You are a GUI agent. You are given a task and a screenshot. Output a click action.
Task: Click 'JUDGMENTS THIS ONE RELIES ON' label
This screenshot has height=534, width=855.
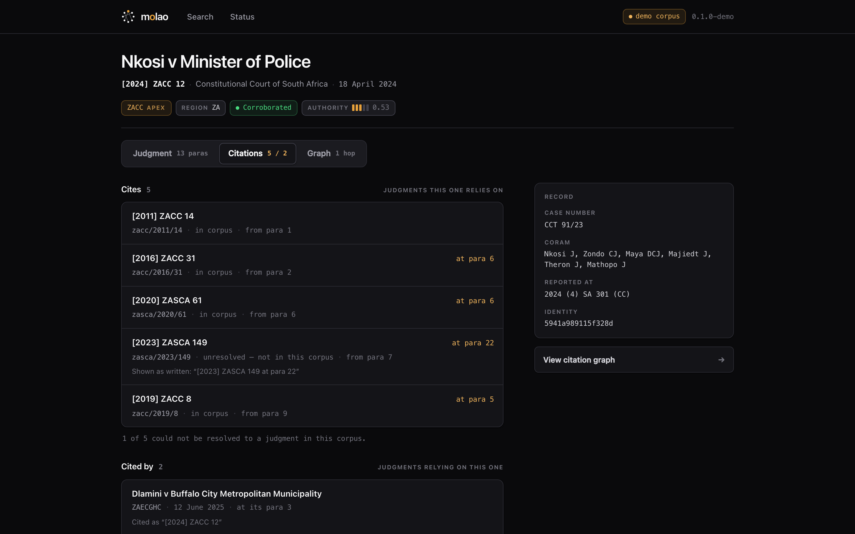(x=443, y=190)
